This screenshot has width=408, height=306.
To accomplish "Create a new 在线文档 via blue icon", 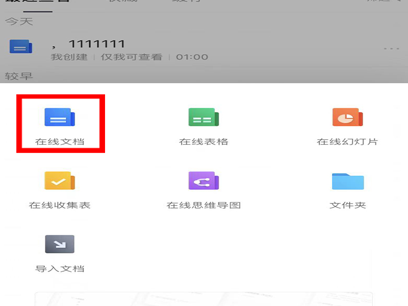I will tap(60, 117).
